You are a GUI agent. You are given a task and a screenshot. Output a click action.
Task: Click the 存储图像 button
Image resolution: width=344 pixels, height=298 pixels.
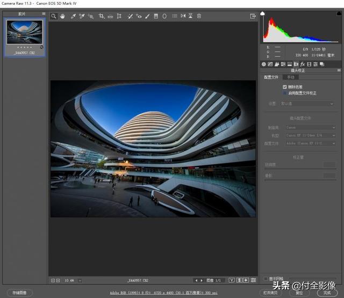click(19, 293)
